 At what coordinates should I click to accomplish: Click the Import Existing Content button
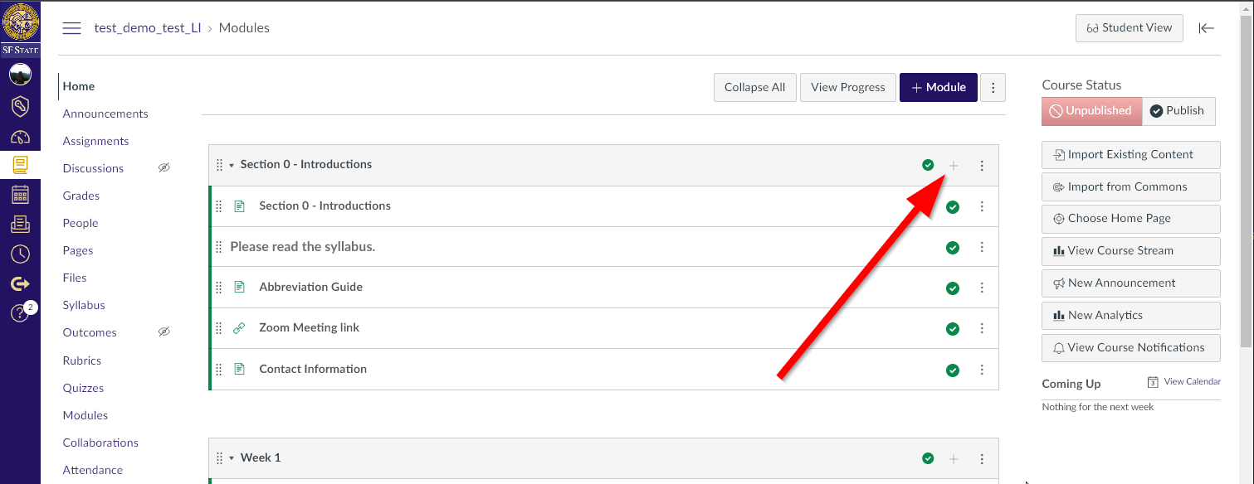click(x=1130, y=154)
